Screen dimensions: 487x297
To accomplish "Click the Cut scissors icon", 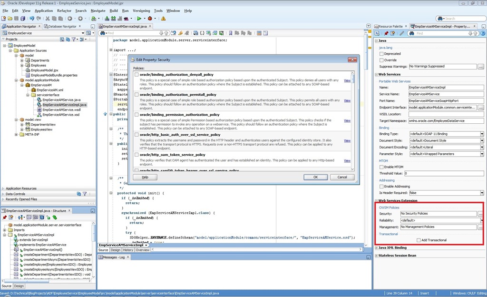I will [47, 19].
